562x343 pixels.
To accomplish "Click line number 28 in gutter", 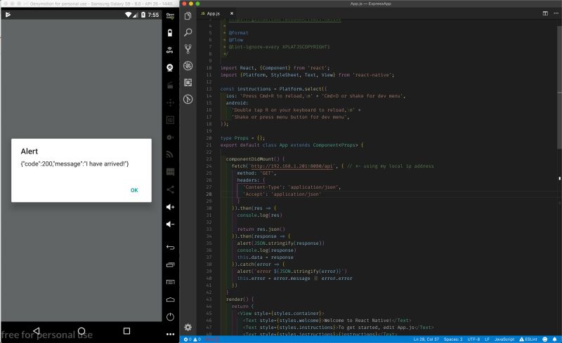I will click(209, 194).
